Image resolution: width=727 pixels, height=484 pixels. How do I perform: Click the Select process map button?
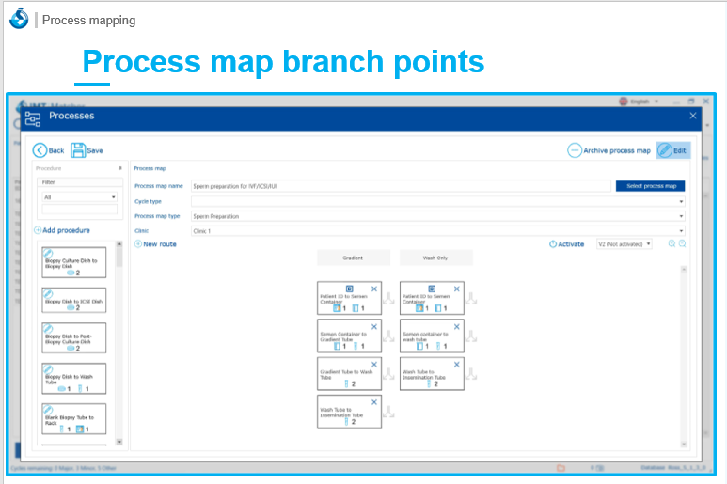pyautogui.click(x=650, y=186)
